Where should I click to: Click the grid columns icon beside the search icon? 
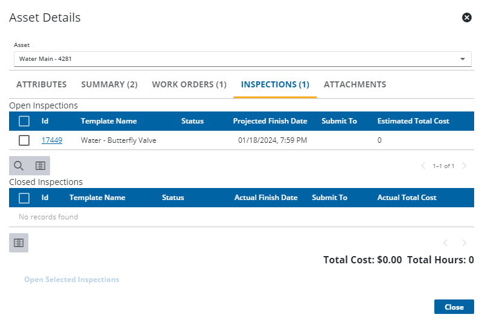(x=40, y=166)
